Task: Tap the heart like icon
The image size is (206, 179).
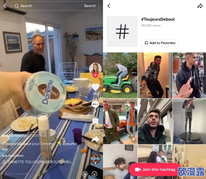Action: click(95, 87)
